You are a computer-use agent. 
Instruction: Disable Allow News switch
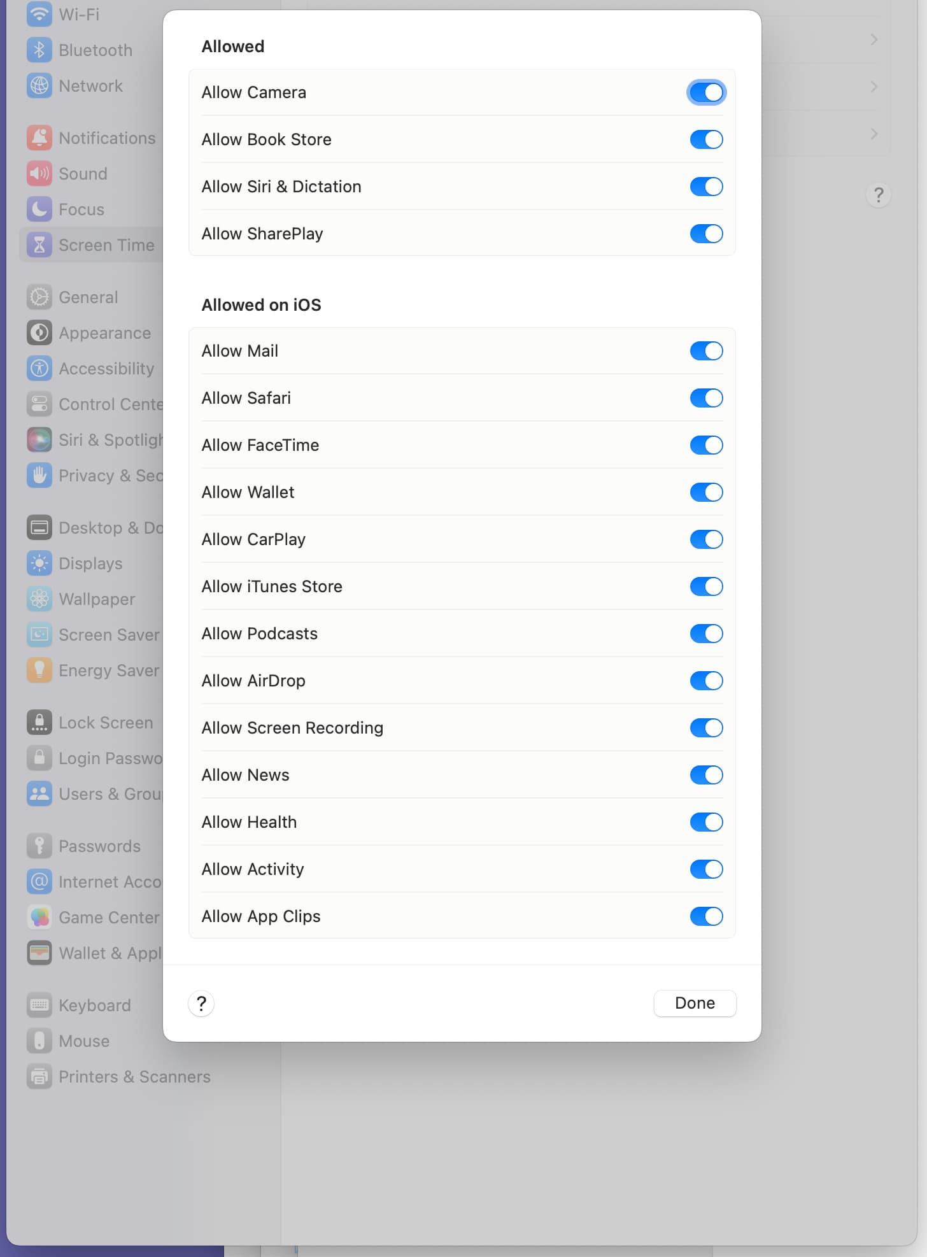pyautogui.click(x=706, y=775)
